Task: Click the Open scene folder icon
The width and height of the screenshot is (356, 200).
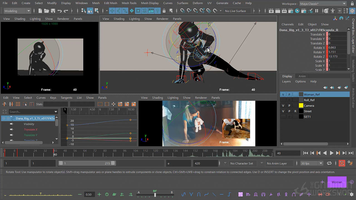Action: (46, 11)
